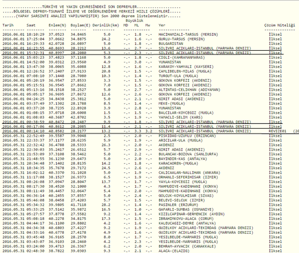
Task: Click the 'Tarih' column header
Action: (8, 24)
